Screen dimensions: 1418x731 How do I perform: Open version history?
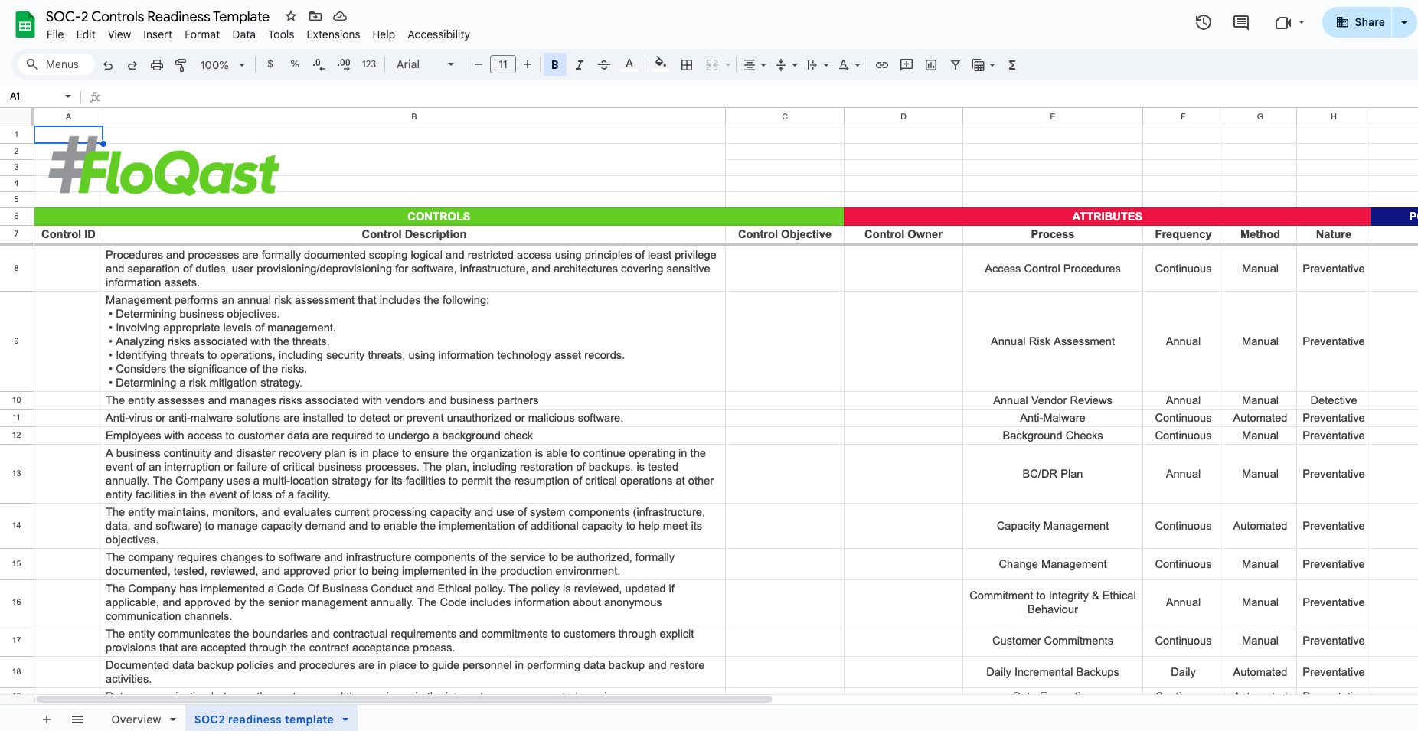1202,22
